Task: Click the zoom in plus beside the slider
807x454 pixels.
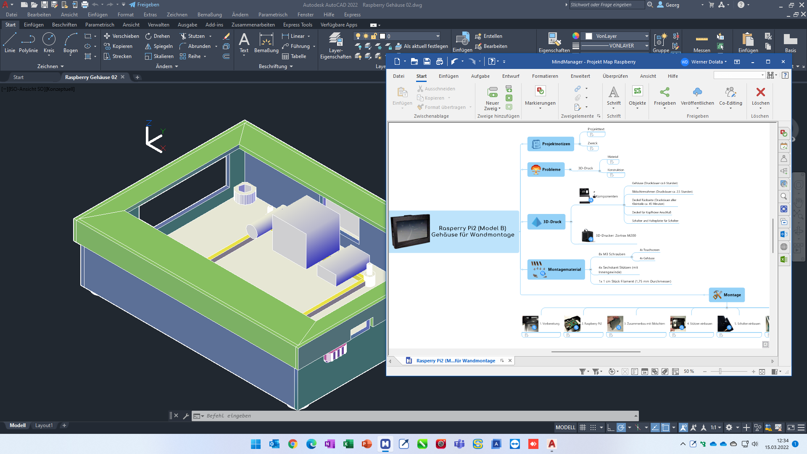Action: [754, 372]
